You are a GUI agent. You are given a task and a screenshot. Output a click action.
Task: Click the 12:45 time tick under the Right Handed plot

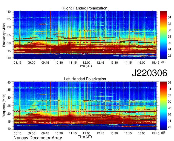[x=100, y=63]
